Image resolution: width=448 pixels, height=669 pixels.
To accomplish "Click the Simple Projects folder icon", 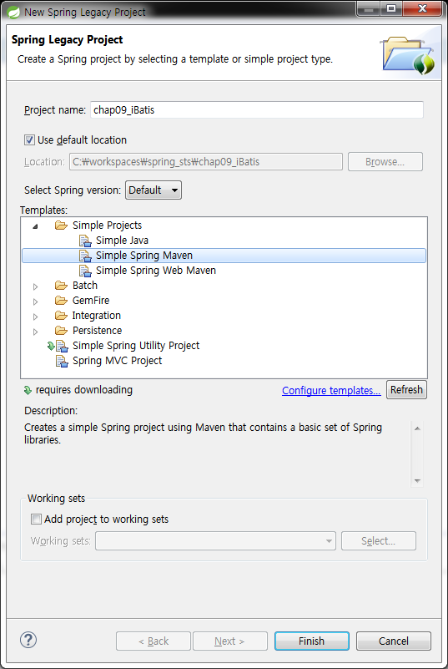I will 62,226.
